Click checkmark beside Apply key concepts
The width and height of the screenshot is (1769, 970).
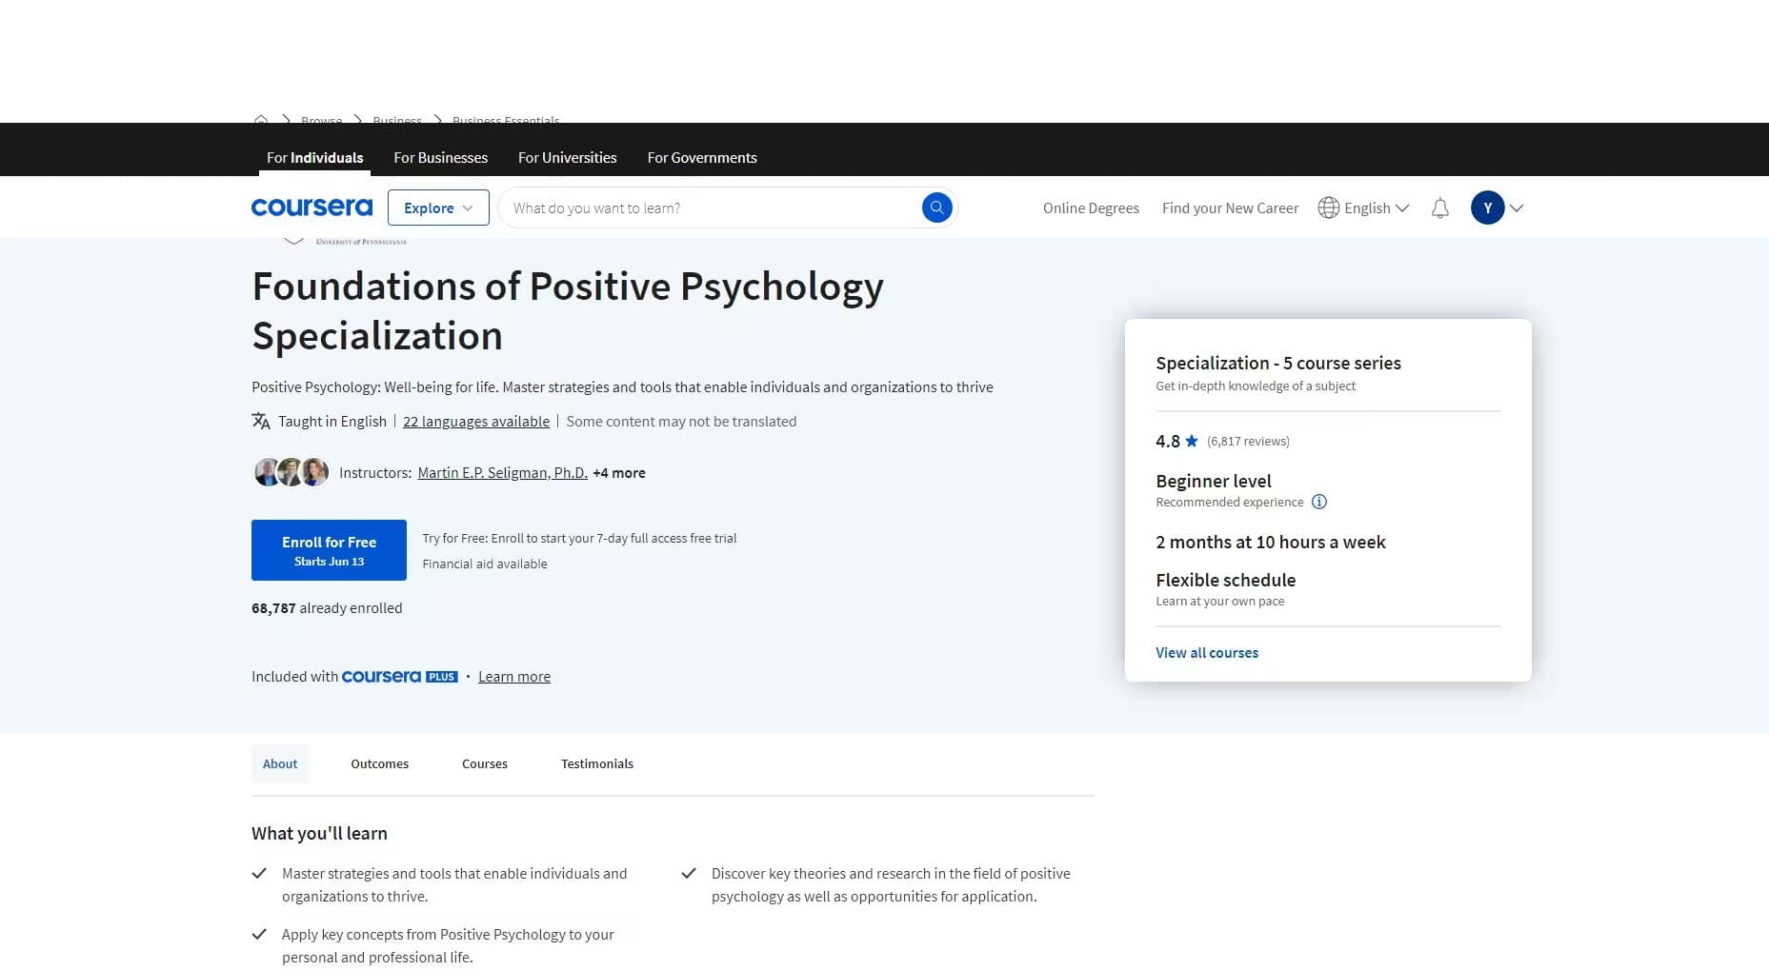[259, 934]
